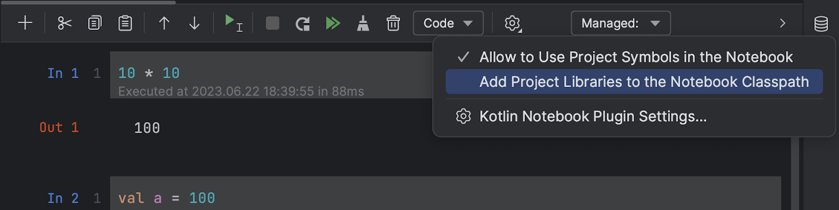Restart the kernel
Viewport: 839px width, 210px height.
click(x=303, y=23)
